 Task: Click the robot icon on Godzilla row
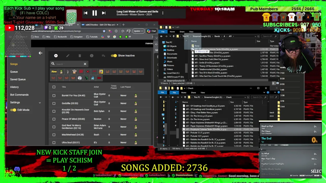[136, 103]
